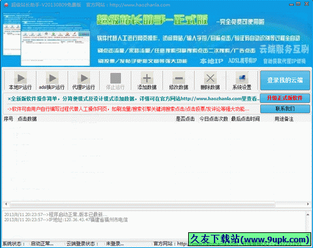313x248 pixels.
Task: Click the screenshot thumbnail in banner
Action: point(46,40)
